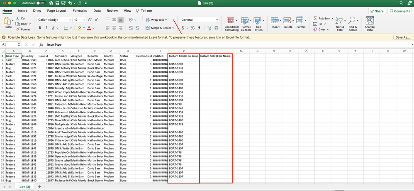
Task: Click the currency dollar format icon
Action: click(183, 28)
